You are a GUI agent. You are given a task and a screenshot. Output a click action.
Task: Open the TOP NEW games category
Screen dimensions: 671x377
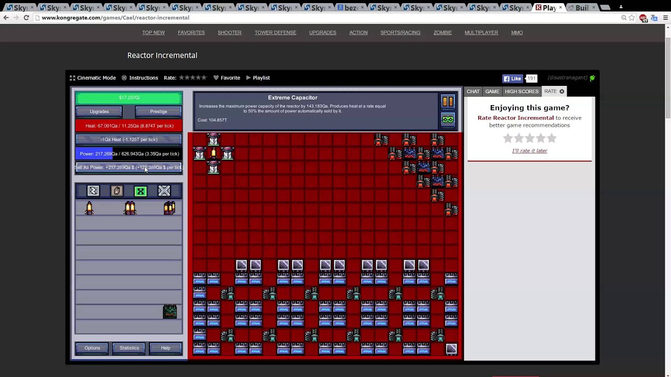pos(153,32)
